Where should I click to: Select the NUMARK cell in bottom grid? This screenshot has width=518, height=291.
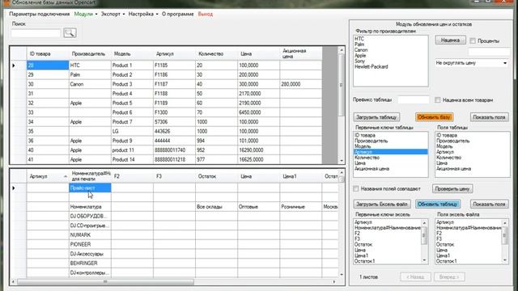tap(90, 235)
